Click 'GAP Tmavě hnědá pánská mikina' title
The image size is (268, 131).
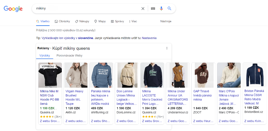click(202, 95)
